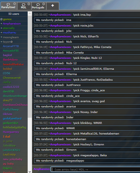Viewport: 140px width, 173px height.
Task: Select user DumbassOnShowd in the list
Action: pos(15,105)
